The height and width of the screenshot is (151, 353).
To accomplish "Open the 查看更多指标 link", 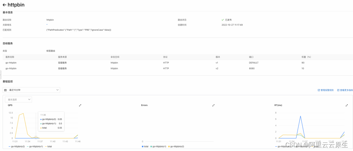I will point(345,90).
